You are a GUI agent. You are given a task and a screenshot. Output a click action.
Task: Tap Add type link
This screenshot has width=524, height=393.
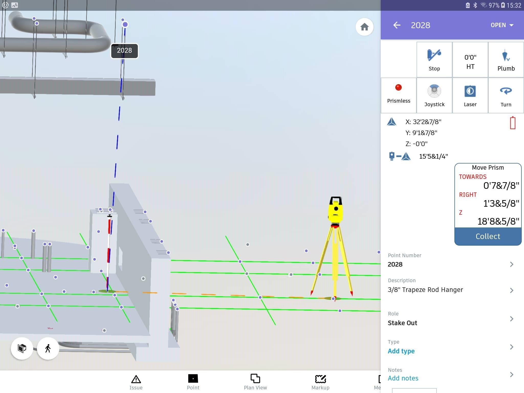coord(401,351)
